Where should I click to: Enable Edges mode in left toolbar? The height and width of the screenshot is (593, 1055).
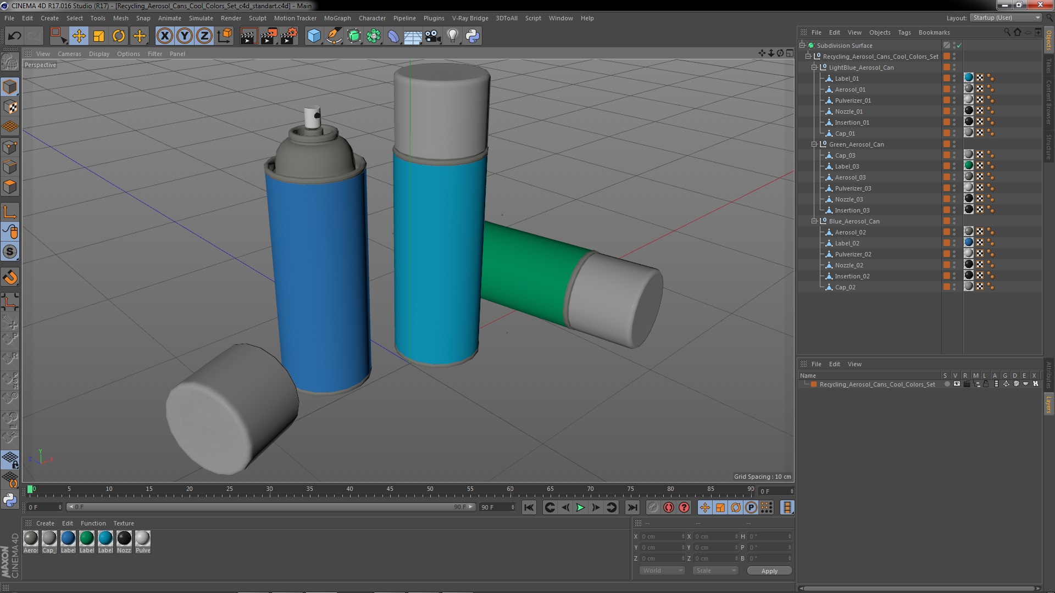(x=10, y=167)
